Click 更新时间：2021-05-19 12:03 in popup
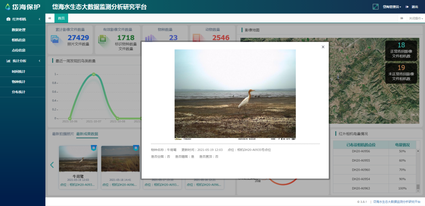The height and width of the screenshot is (206, 425). tap(202, 150)
